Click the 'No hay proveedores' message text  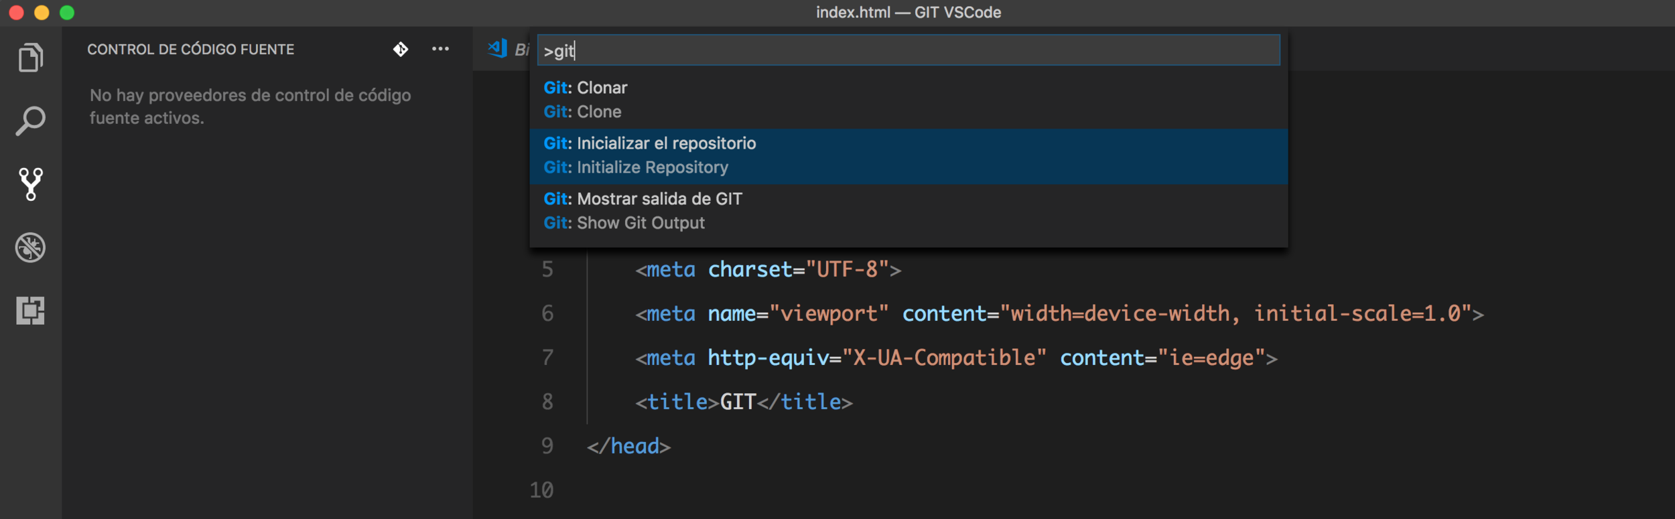pos(251,106)
